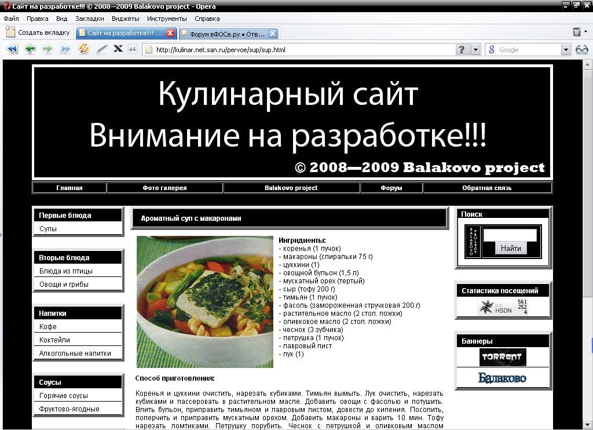Click the Создать вкладку new tab button

(38, 32)
